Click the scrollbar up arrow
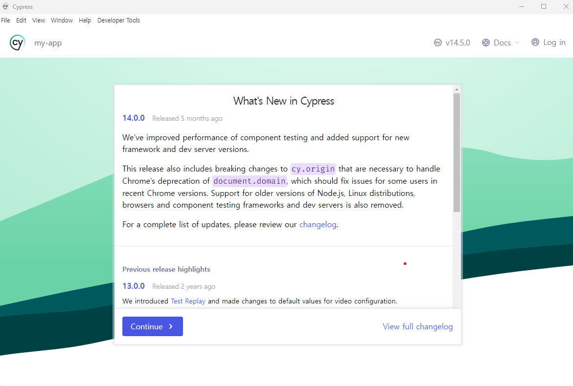 click(457, 89)
